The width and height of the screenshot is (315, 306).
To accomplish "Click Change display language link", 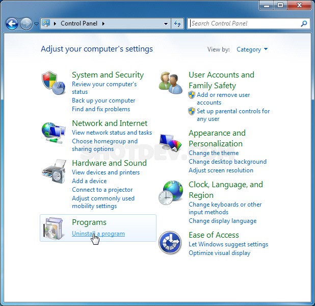I will tap(222, 221).
